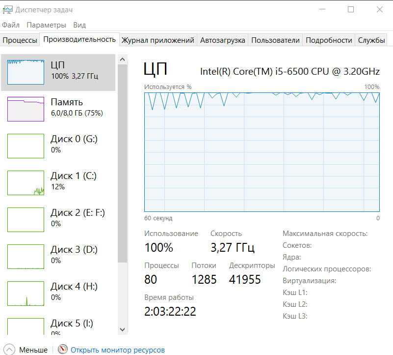Select the Диск 2 (E: F:) graph thumbnail

[x=26, y=220]
